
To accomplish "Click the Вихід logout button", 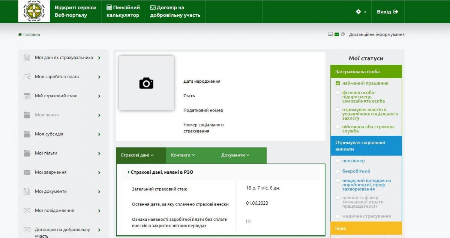I will (x=387, y=12).
